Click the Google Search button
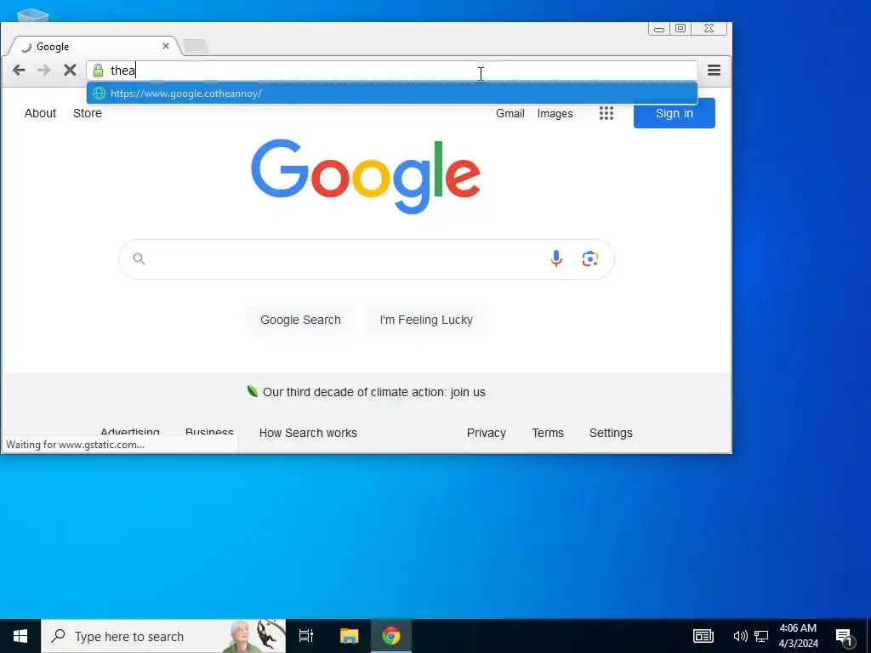The height and width of the screenshot is (653, 871). [300, 320]
